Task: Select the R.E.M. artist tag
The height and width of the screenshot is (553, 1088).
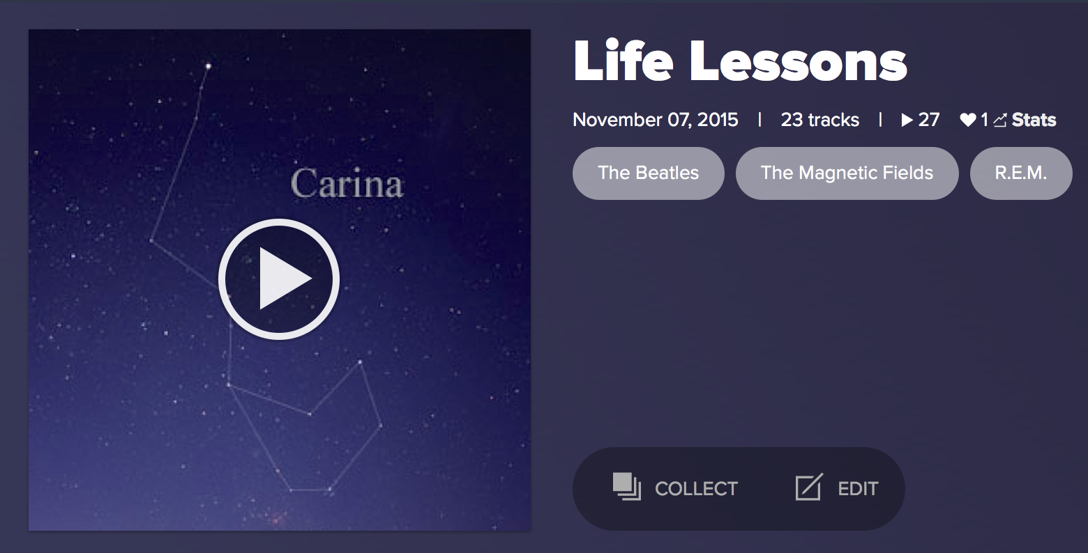Action: pos(1020,173)
